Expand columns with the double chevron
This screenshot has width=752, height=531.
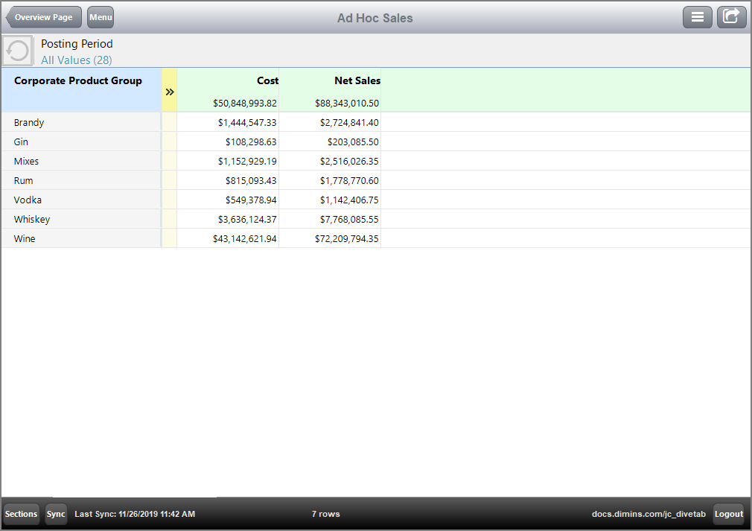tap(170, 92)
